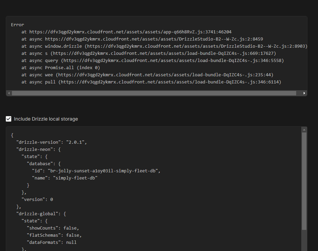This screenshot has height=251, width=318.
Task: Click the "at async query" trace line
Action: coord(153,61)
